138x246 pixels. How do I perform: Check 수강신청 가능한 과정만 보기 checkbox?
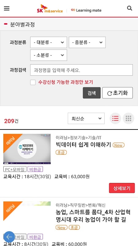pos(33,82)
